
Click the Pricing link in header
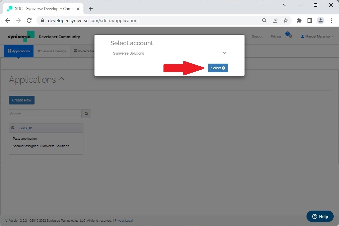tap(276, 36)
